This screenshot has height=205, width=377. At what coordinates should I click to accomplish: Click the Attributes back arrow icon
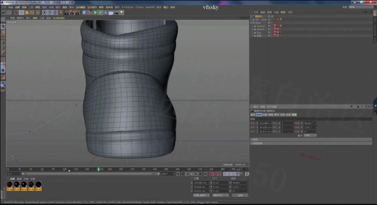[351, 106]
